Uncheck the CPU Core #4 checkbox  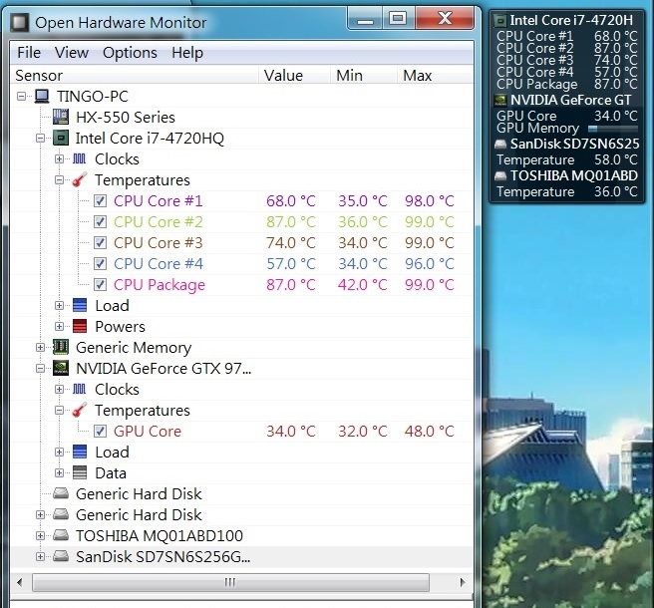pos(100,263)
